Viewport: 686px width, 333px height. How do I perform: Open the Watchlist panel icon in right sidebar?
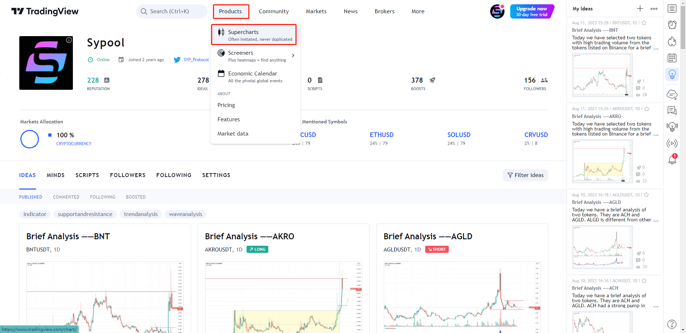(672, 9)
